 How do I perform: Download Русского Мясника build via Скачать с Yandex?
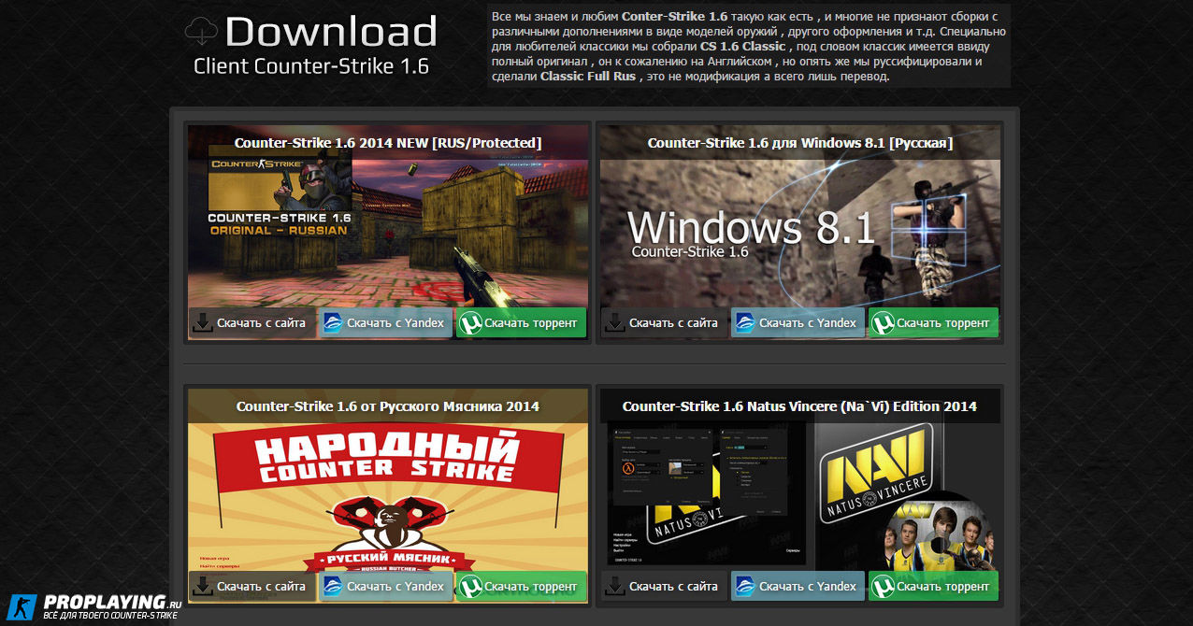tap(385, 586)
